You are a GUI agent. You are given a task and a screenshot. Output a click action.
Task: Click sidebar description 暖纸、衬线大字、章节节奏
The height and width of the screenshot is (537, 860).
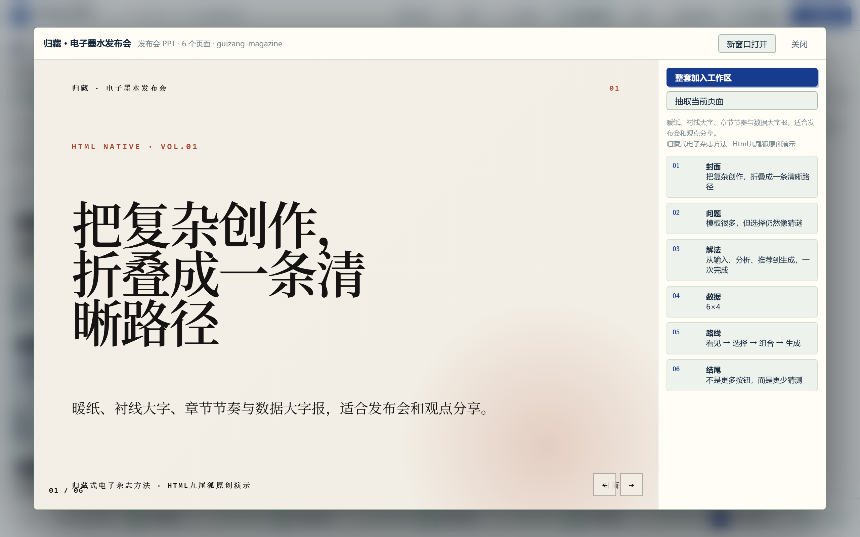point(740,128)
